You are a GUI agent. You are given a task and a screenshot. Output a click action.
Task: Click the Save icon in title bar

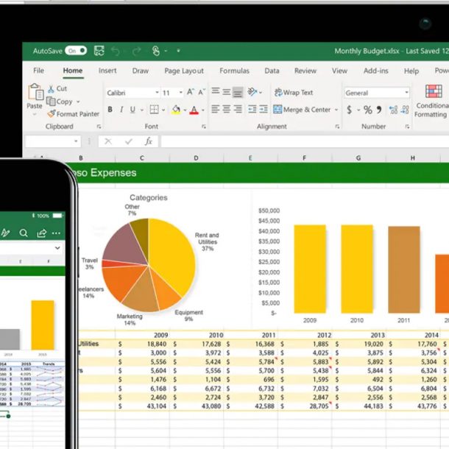click(x=99, y=51)
